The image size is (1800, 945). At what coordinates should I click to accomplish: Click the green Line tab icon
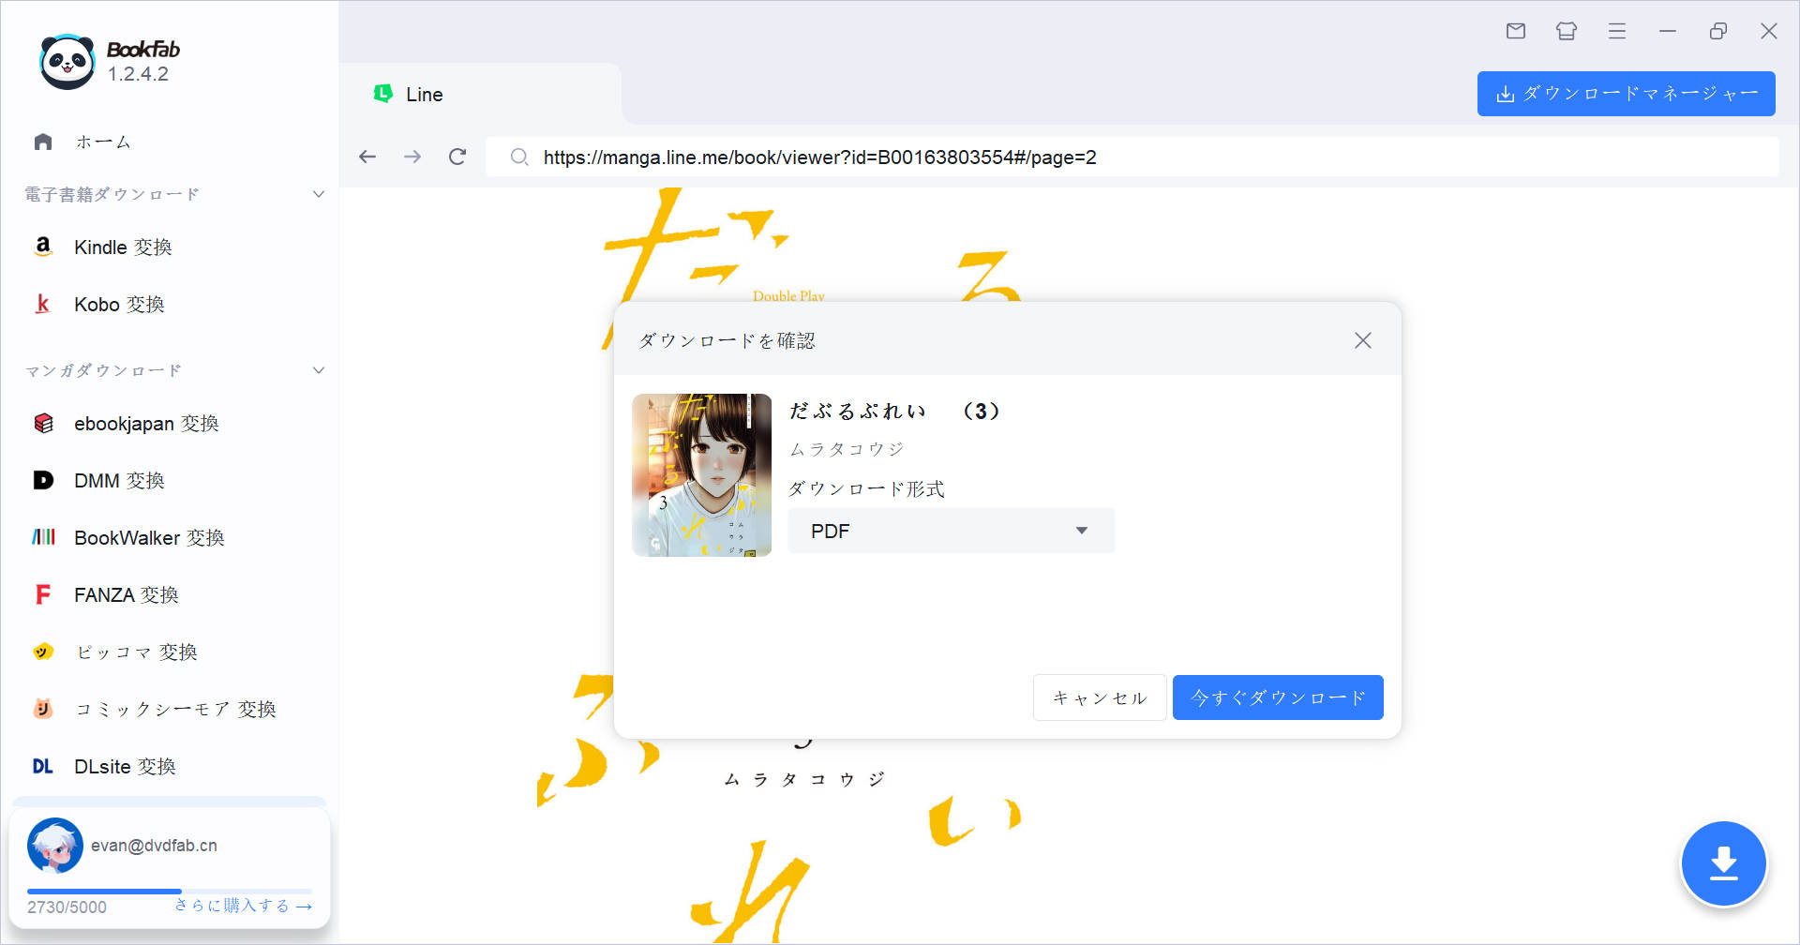point(382,94)
